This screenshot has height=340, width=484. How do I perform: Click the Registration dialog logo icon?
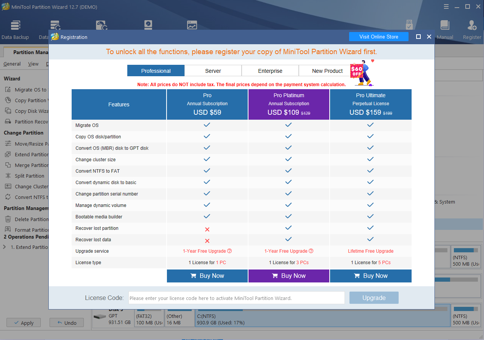coord(55,37)
